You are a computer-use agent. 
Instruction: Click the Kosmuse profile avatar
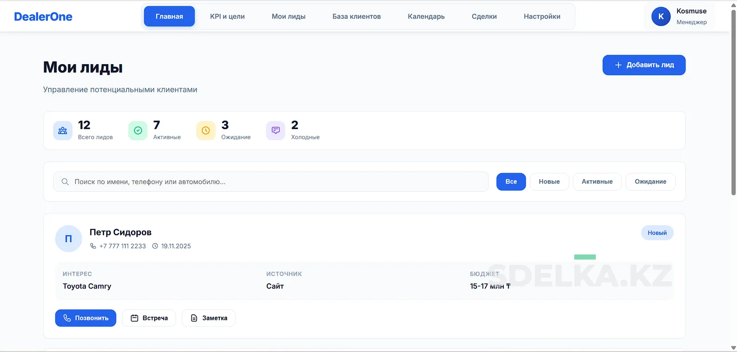(x=661, y=17)
